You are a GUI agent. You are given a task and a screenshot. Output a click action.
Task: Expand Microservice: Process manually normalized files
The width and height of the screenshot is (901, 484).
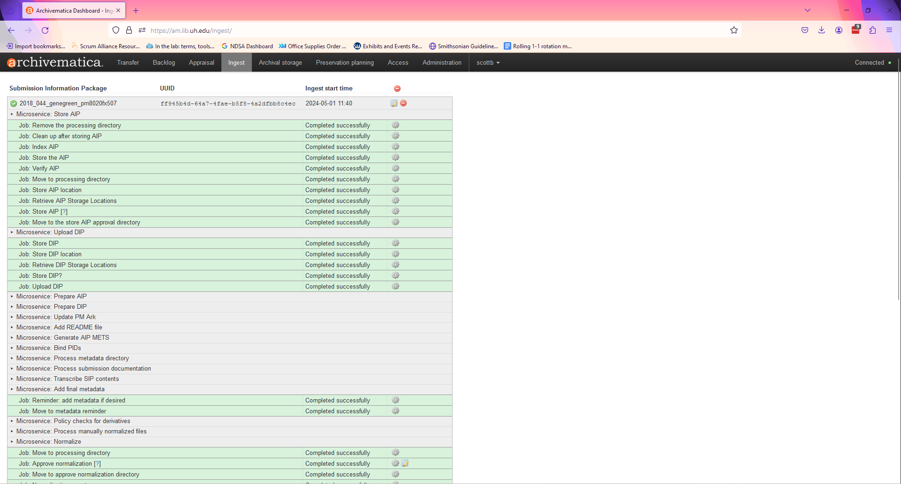79,431
